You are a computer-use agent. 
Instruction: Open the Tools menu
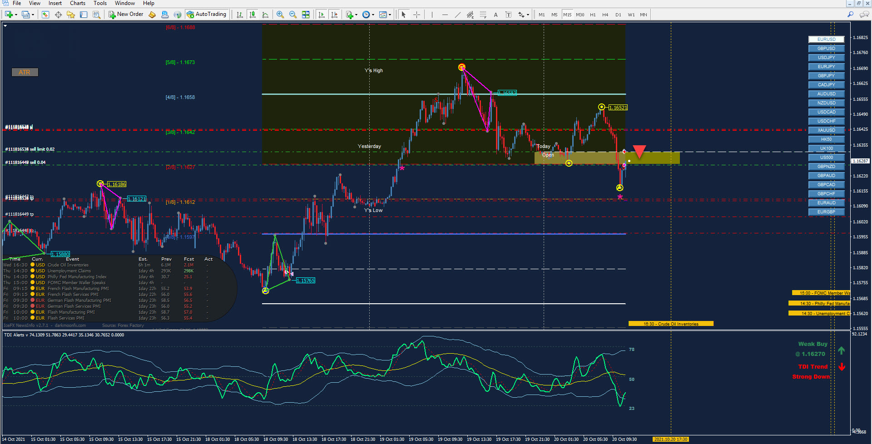pyautogui.click(x=100, y=3)
